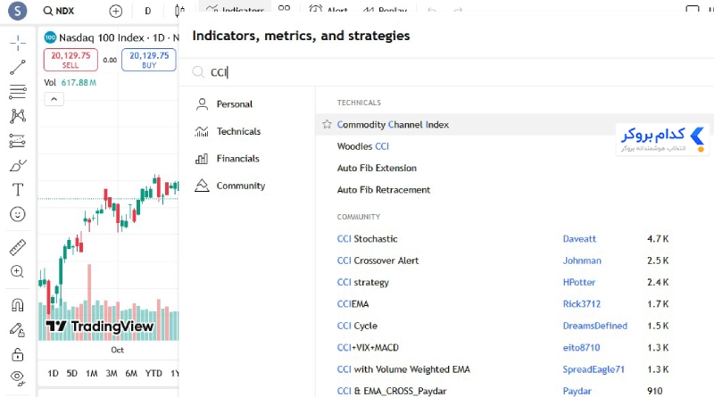
Task: Open author eito8710's profile
Action: (581, 348)
